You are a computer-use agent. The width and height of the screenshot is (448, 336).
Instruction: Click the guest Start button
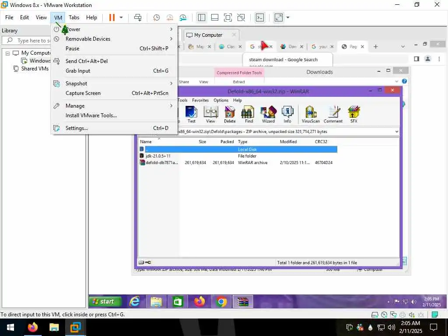pyautogui.click(x=105, y=302)
